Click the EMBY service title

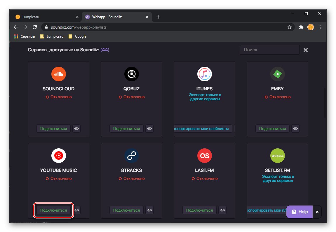277,89
